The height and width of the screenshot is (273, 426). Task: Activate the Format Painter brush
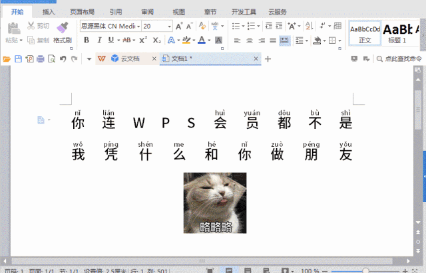[x=62, y=27]
